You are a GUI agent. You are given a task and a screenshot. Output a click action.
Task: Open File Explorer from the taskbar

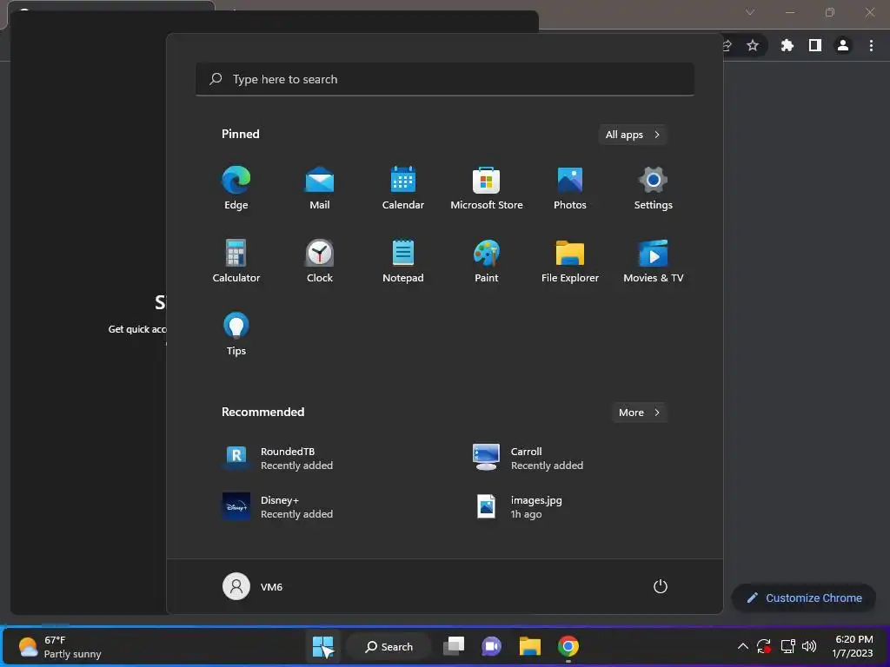tap(529, 646)
